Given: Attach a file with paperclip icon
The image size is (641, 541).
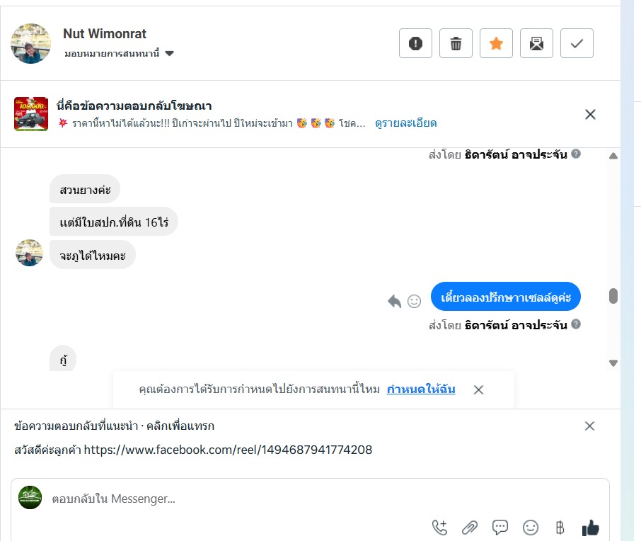Looking at the screenshot, I should coord(470,527).
